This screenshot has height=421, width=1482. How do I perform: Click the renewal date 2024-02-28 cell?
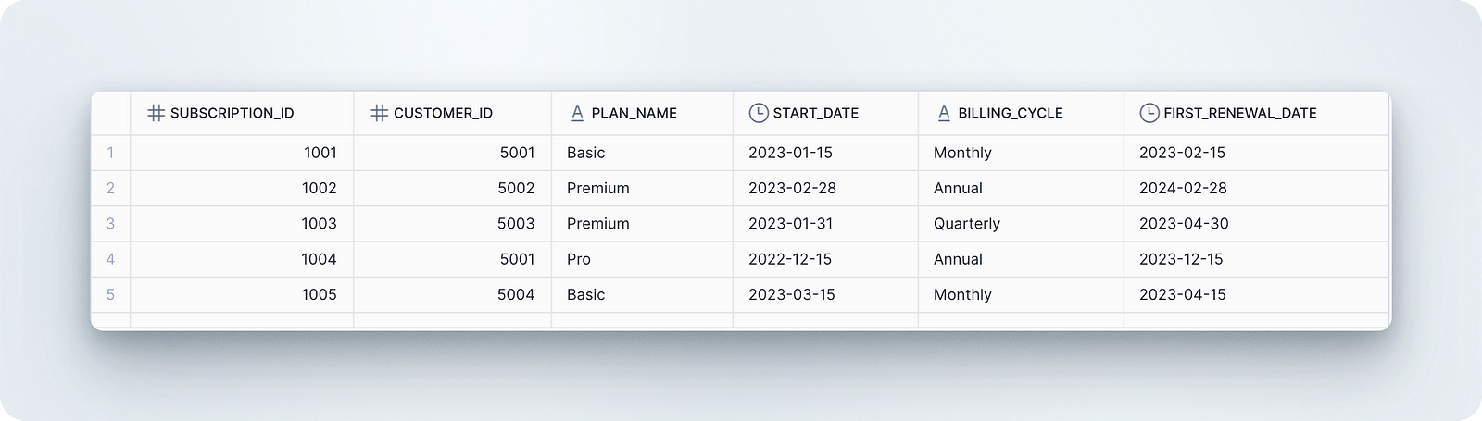tap(1256, 188)
